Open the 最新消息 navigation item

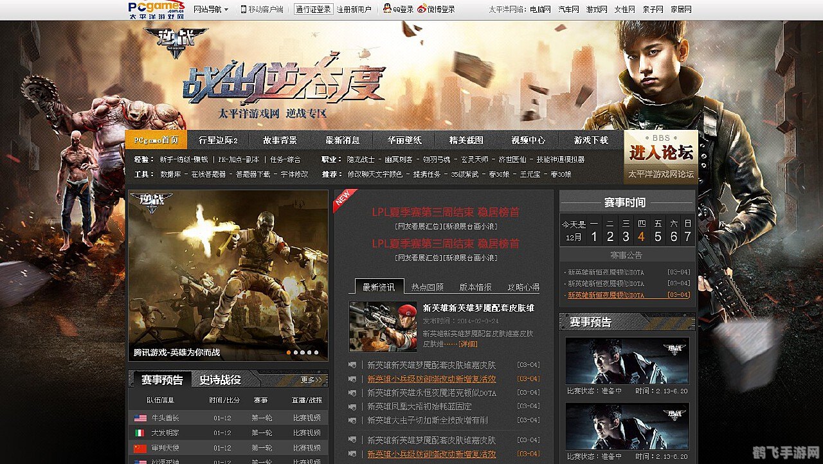coord(343,140)
